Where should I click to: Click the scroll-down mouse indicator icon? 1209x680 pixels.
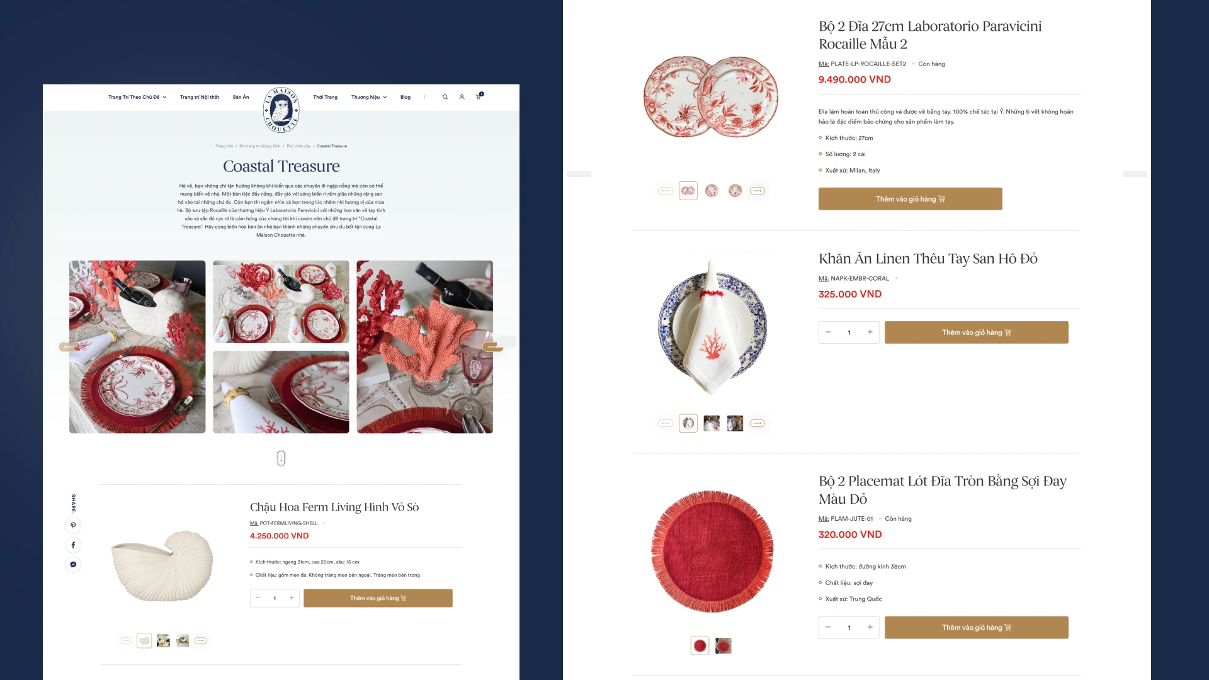(x=281, y=458)
